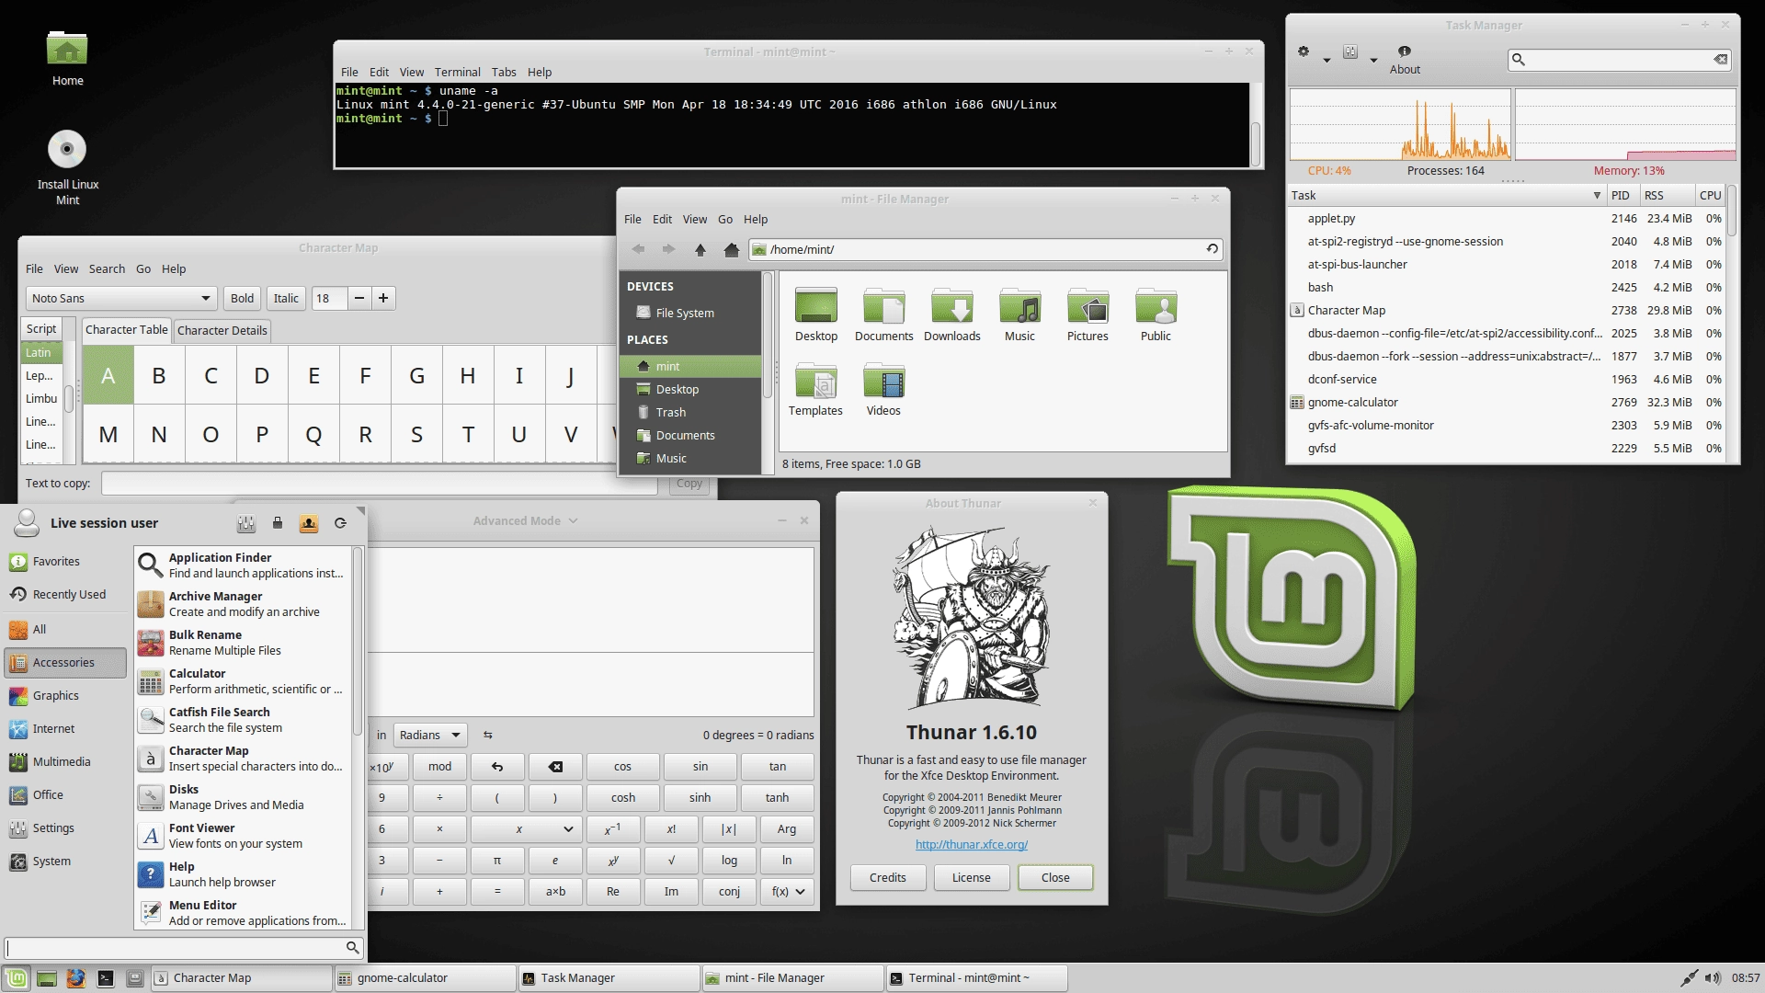Click the Task column sort arrow header
This screenshot has width=1765, height=993.
click(x=1597, y=195)
